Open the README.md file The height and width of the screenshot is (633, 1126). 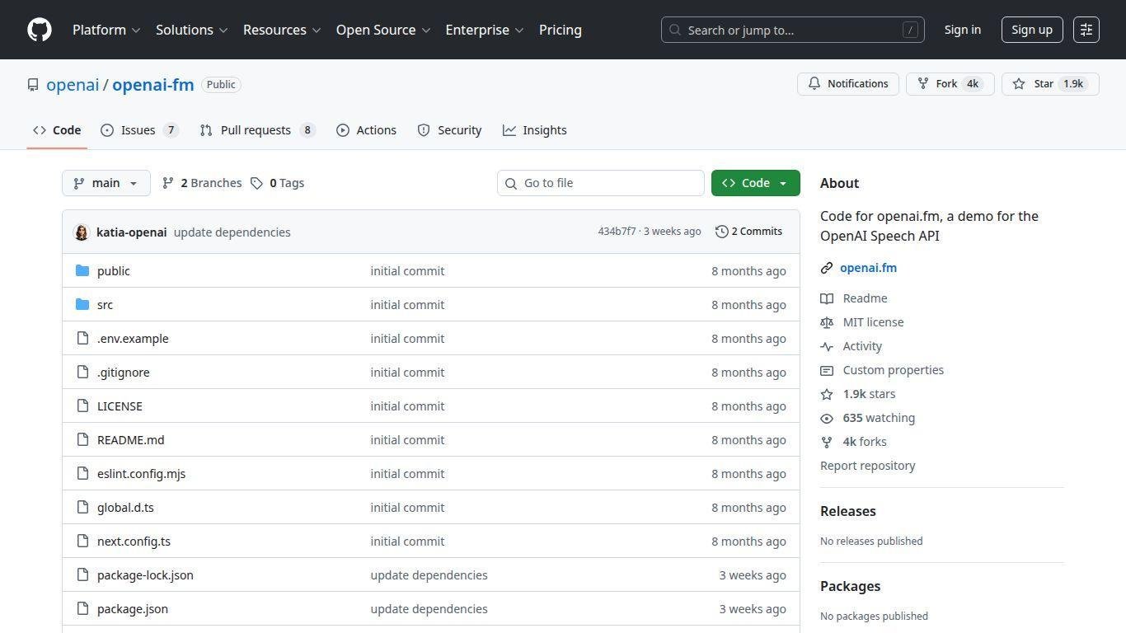[x=130, y=440]
